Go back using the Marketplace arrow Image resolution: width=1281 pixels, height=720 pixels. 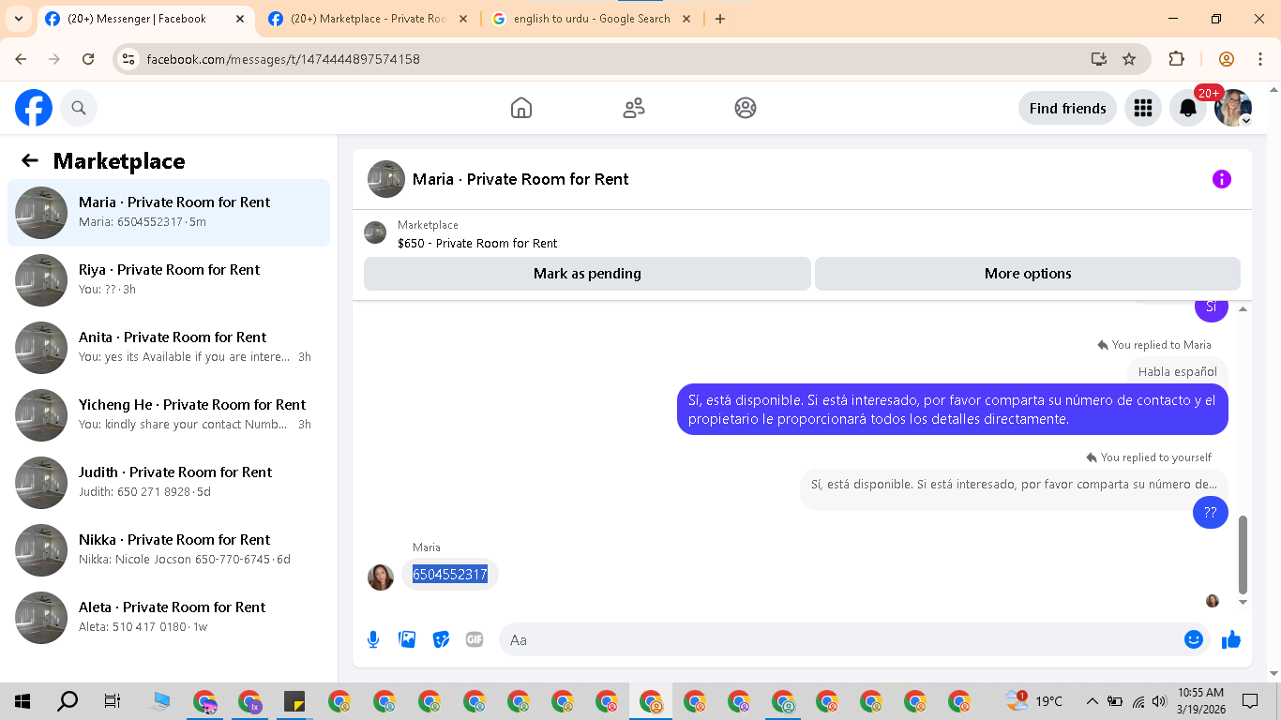coord(30,160)
